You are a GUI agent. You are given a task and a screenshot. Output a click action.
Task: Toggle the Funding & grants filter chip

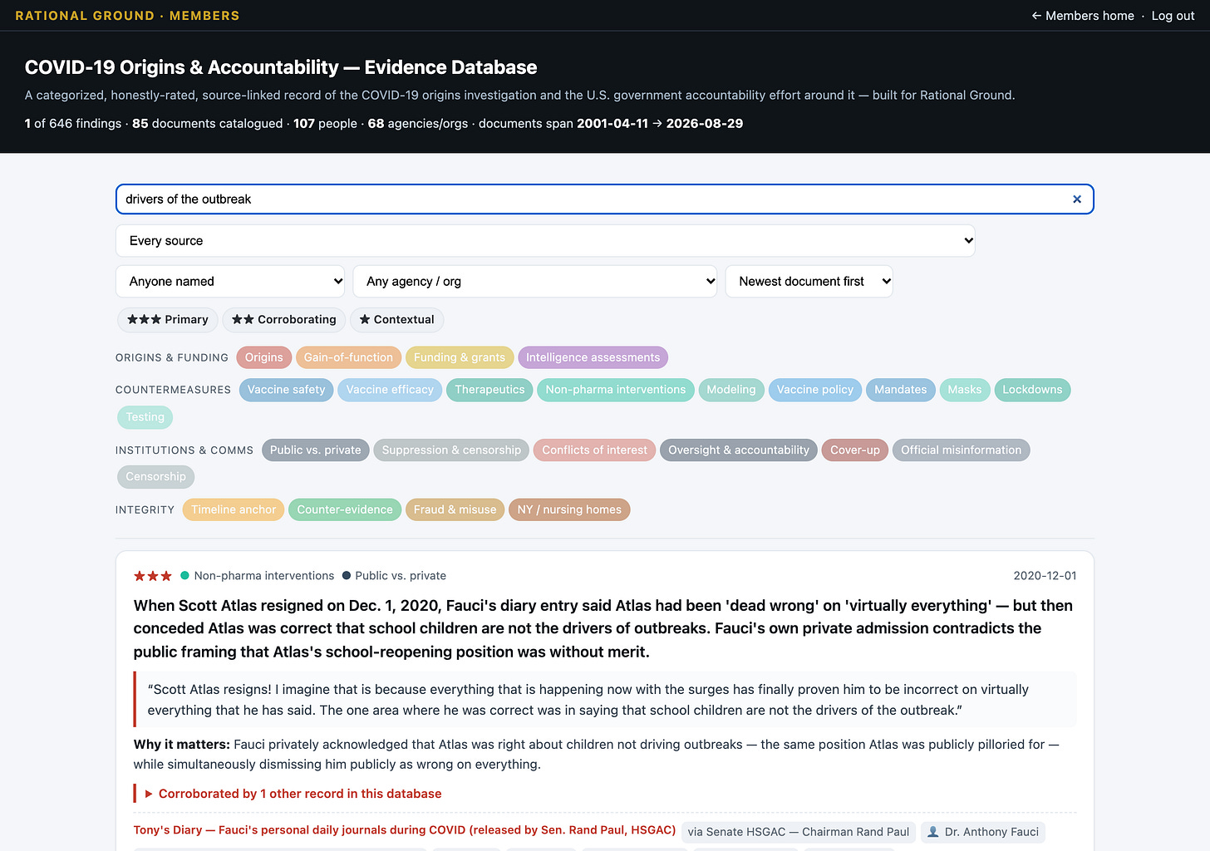click(460, 357)
